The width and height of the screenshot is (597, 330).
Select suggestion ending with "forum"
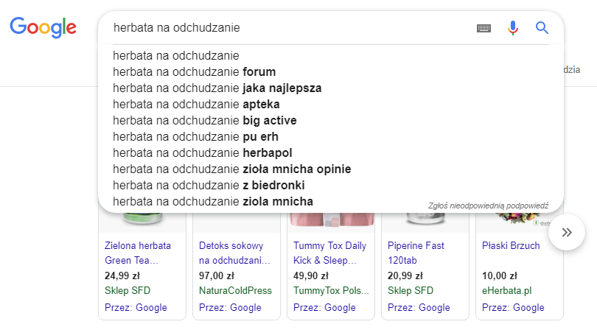(195, 71)
